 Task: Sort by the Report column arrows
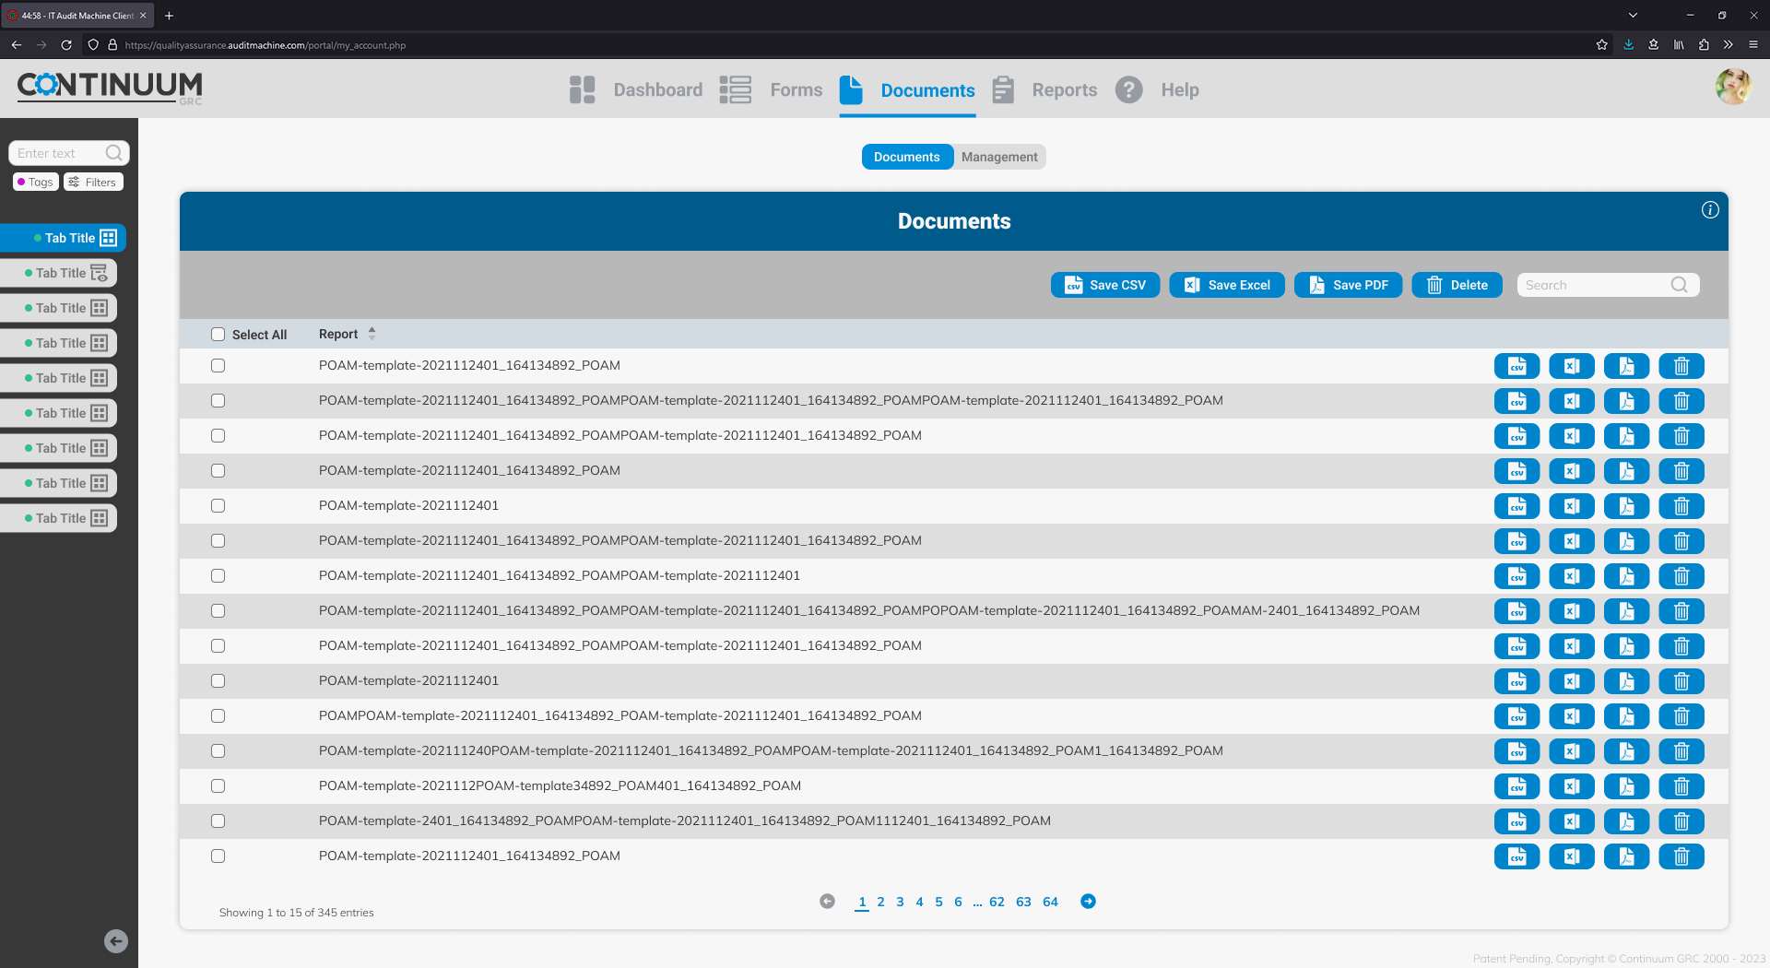(x=372, y=334)
